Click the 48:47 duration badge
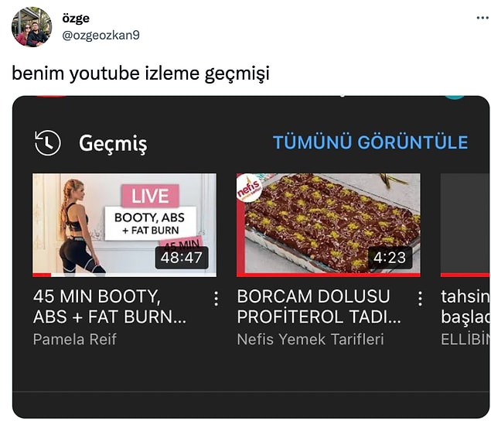Screen dimensions: 491x421 (x=182, y=258)
